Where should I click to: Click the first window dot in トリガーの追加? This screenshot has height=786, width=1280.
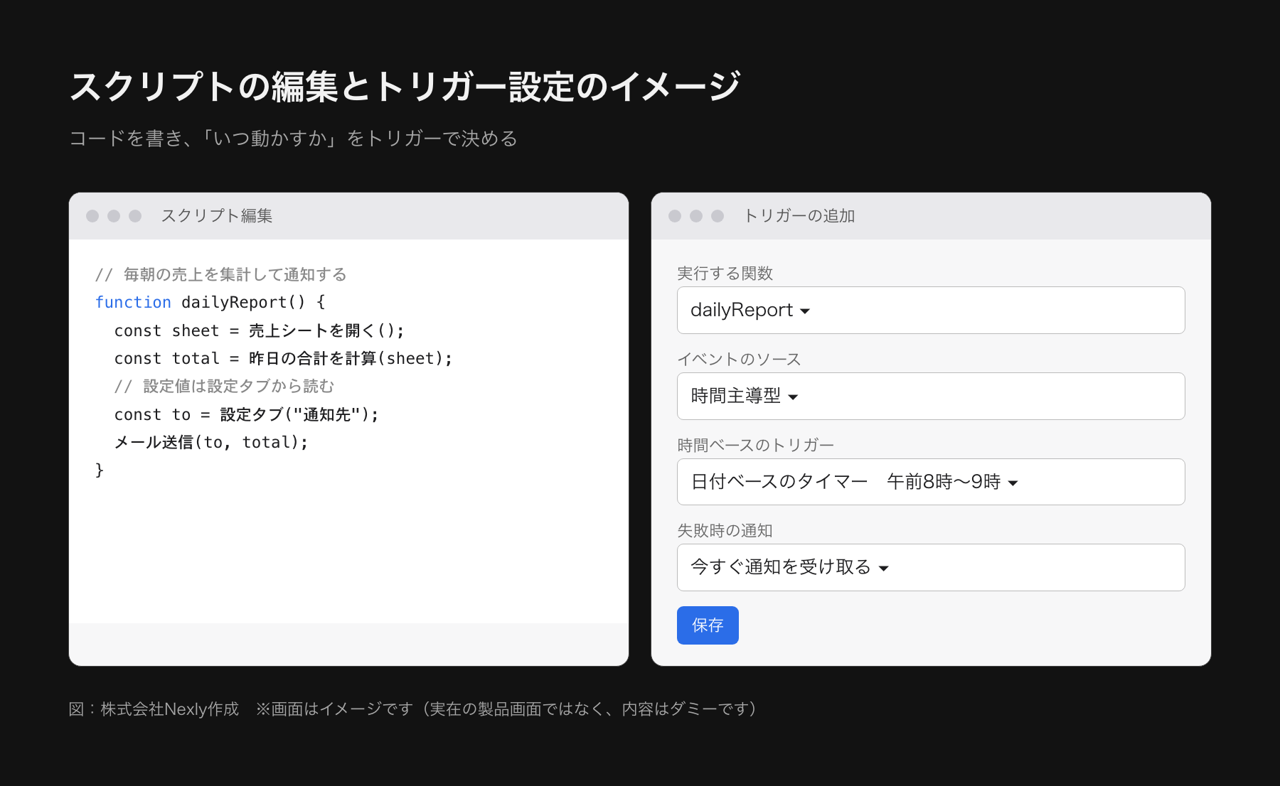click(x=675, y=215)
